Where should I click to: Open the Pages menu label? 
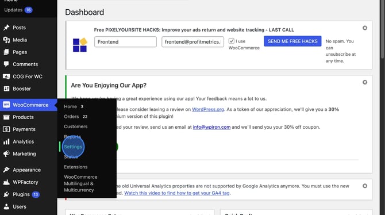(20, 52)
